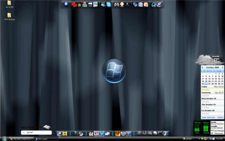Viewport: 225px width, 141px height.
Task: Open the tgc icon in bottom dock
Action: 102,134
